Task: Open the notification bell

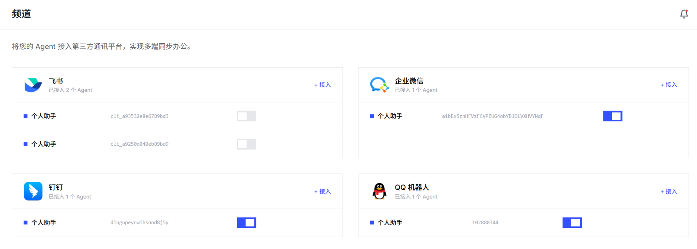Action: [x=684, y=14]
